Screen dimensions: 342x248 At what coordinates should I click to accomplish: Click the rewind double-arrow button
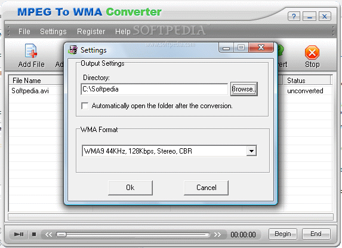(48, 234)
